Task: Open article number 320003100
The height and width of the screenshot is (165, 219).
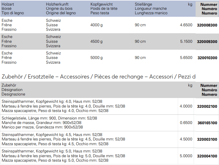Action: click(207, 139)
